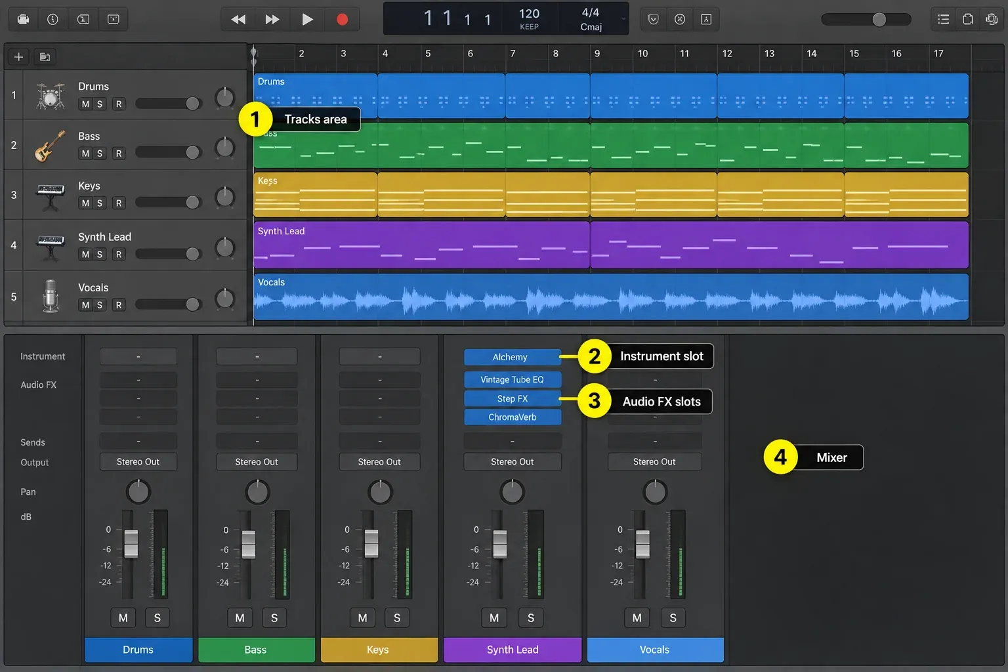The width and height of the screenshot is (1008, 672).
Task: Open the Vintage Tube EQ plug-in slot
Action: (513, 379)
